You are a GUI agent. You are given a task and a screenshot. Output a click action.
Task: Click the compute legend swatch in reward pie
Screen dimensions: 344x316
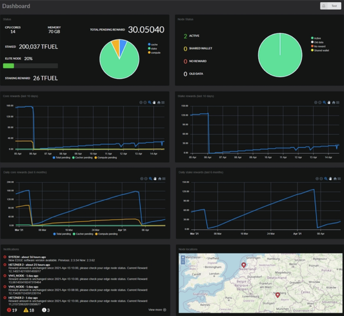(x=149, y=53)
